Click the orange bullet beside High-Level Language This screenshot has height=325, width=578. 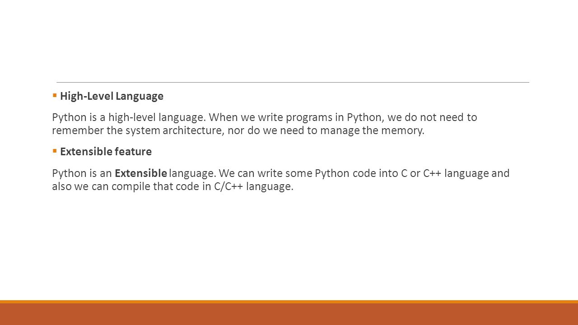54,95
